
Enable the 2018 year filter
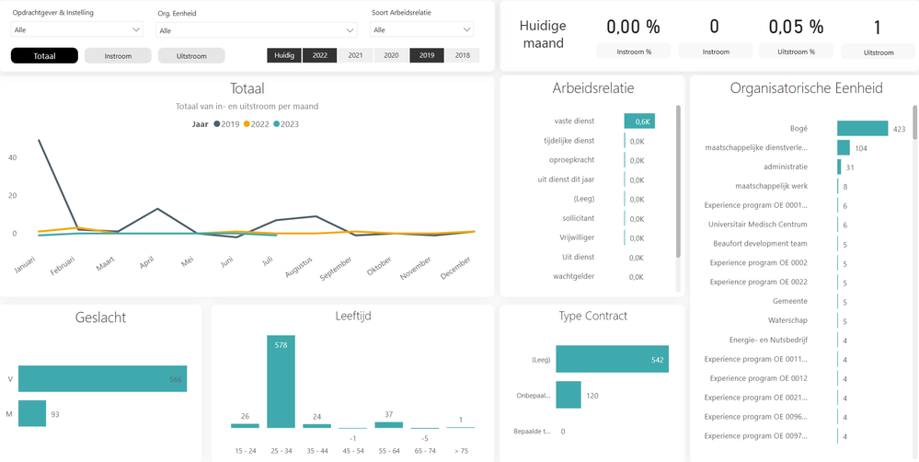point(462,56)
